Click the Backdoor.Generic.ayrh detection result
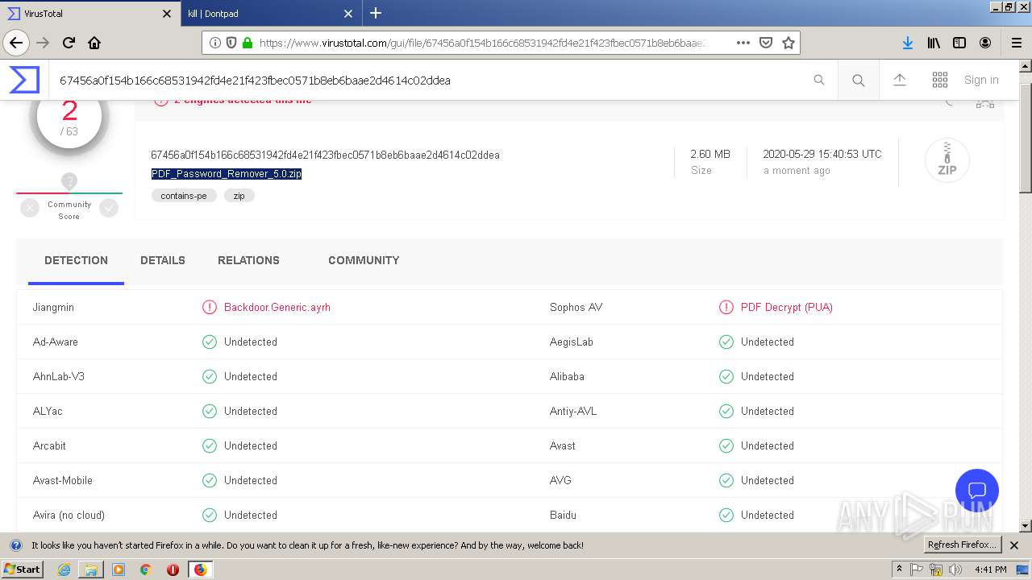This screenshot has height=580, width=1032. tap(277, 307)
